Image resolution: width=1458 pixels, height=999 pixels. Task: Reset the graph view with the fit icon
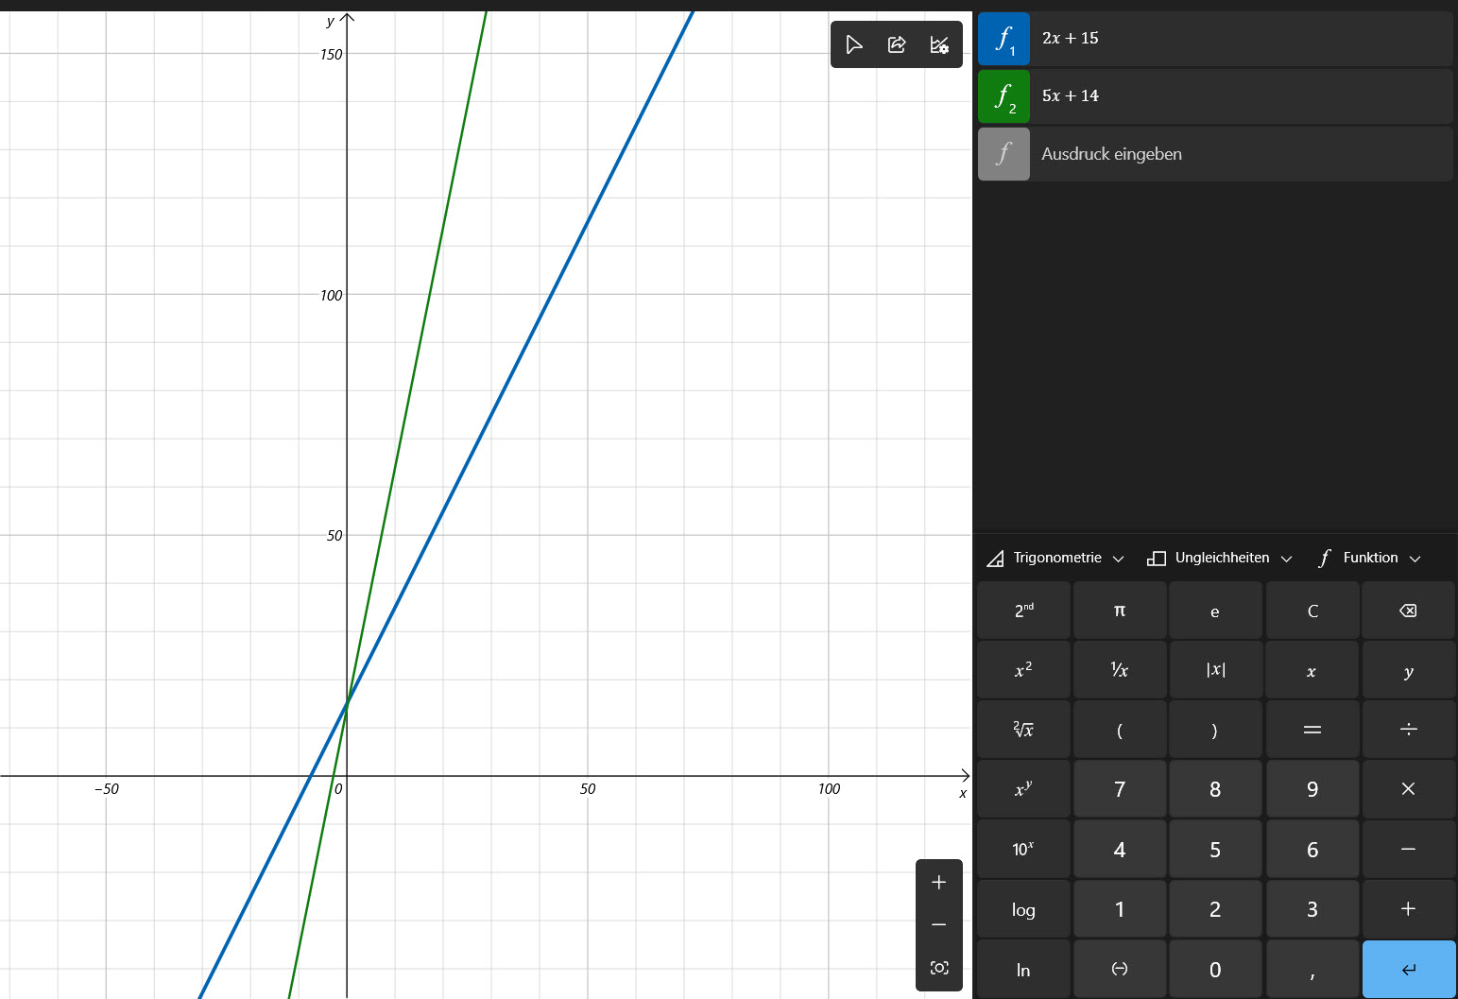pos(938,968)
